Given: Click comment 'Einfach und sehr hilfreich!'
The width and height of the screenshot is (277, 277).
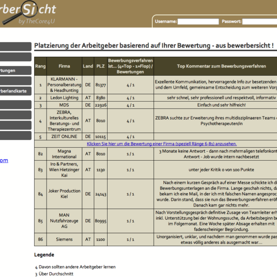Looking at the screenshot, I should click(x=221, y=105).
